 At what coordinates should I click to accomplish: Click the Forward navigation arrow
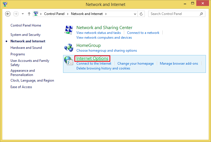coord(16,14)
